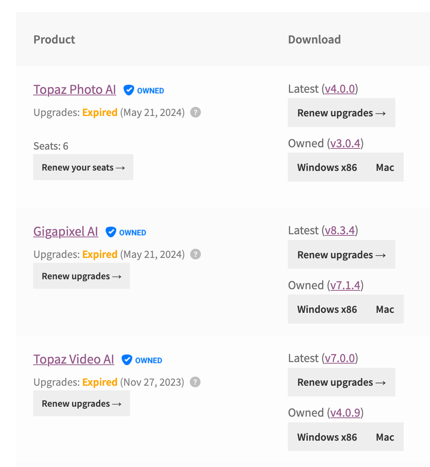Download Windows x86 build of Photo AI v3.0.4
This screenshot has height=467, width=430.
[x=327, y=167]
